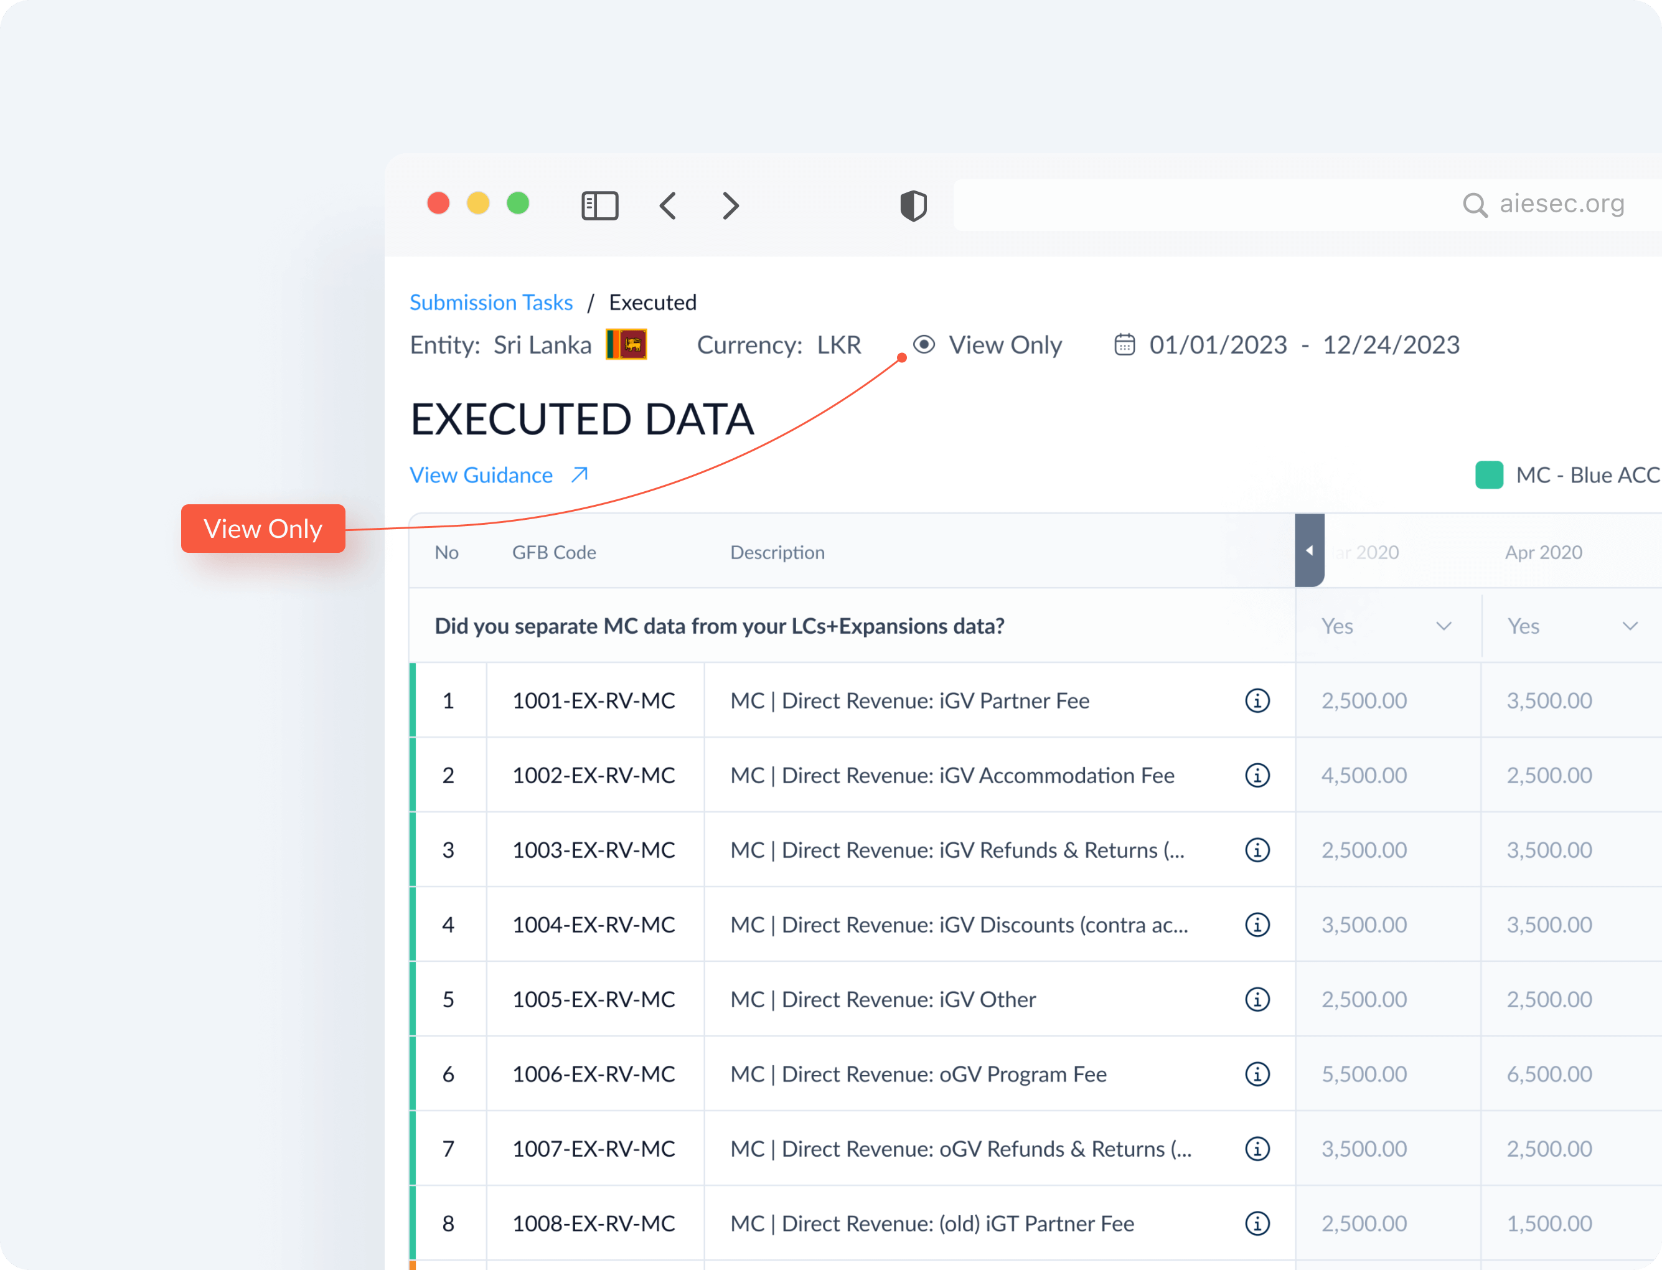Viewport: 1662px width, 1270px height.
Task: Click 1,500.00 in iGT Partner Fee row
Action: pyautogui.click(x=1549, y=1224)
